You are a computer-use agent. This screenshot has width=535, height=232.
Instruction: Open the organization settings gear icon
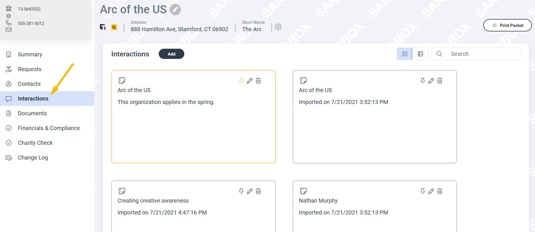coord(278,27)
